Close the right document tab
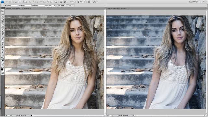 click(x=128, y=8)
